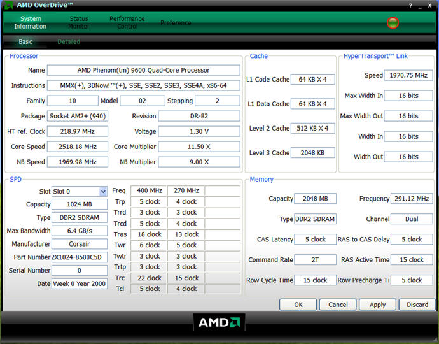Click the processor Name field
Screen dimensions: 439x344
pos(143,70)
